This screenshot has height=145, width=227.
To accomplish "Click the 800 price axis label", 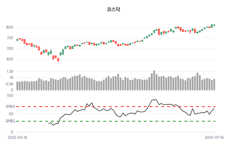I will tap(10, 27).
